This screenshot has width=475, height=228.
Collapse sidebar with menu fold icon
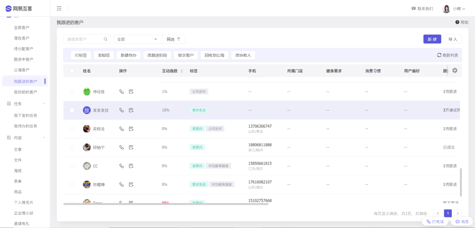[x=59, y=8]
